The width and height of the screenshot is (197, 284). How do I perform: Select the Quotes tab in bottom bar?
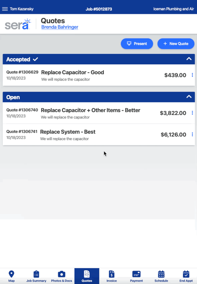[x=87, y=276]
